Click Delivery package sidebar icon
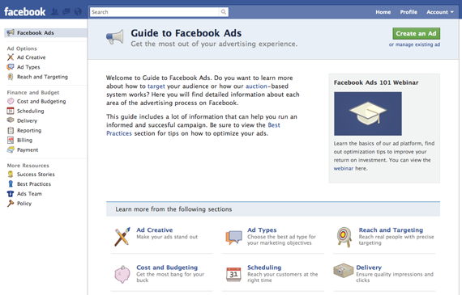This screenshot has width=462, height=295. (11, 120)
